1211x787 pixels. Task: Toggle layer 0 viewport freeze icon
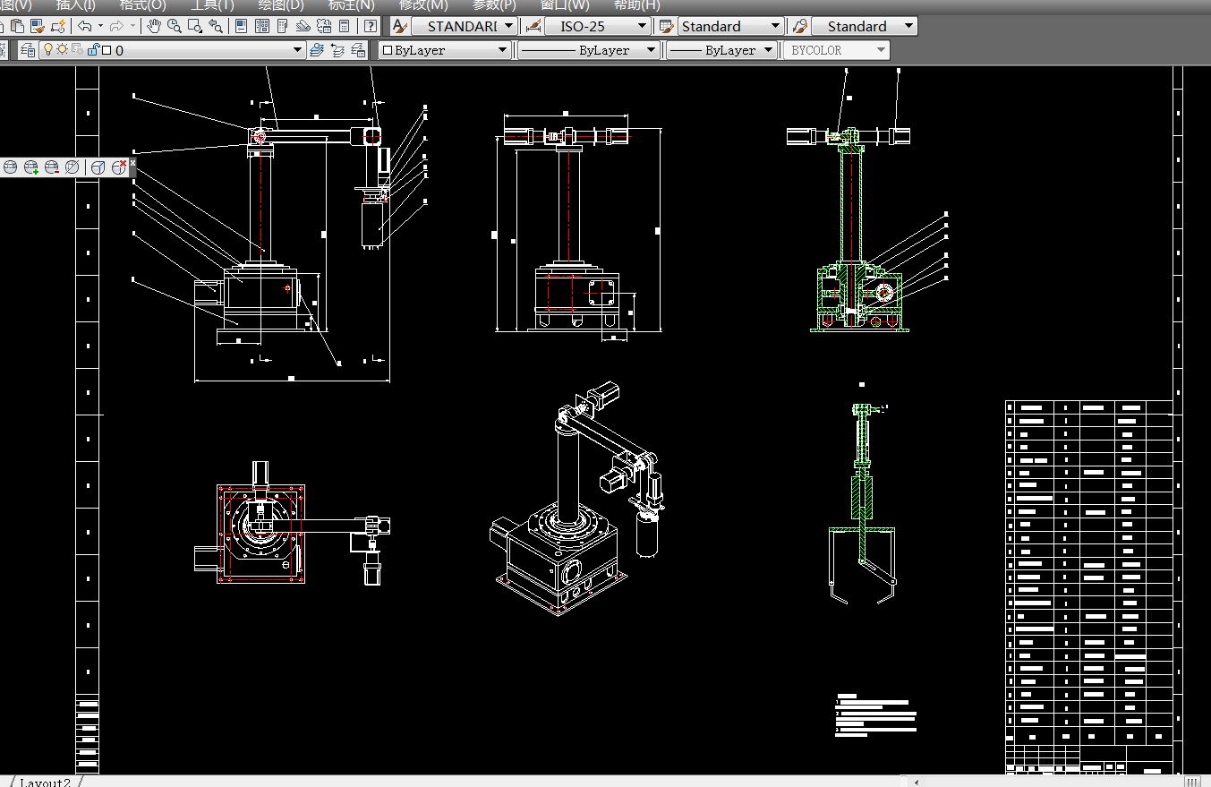(77, 50)
